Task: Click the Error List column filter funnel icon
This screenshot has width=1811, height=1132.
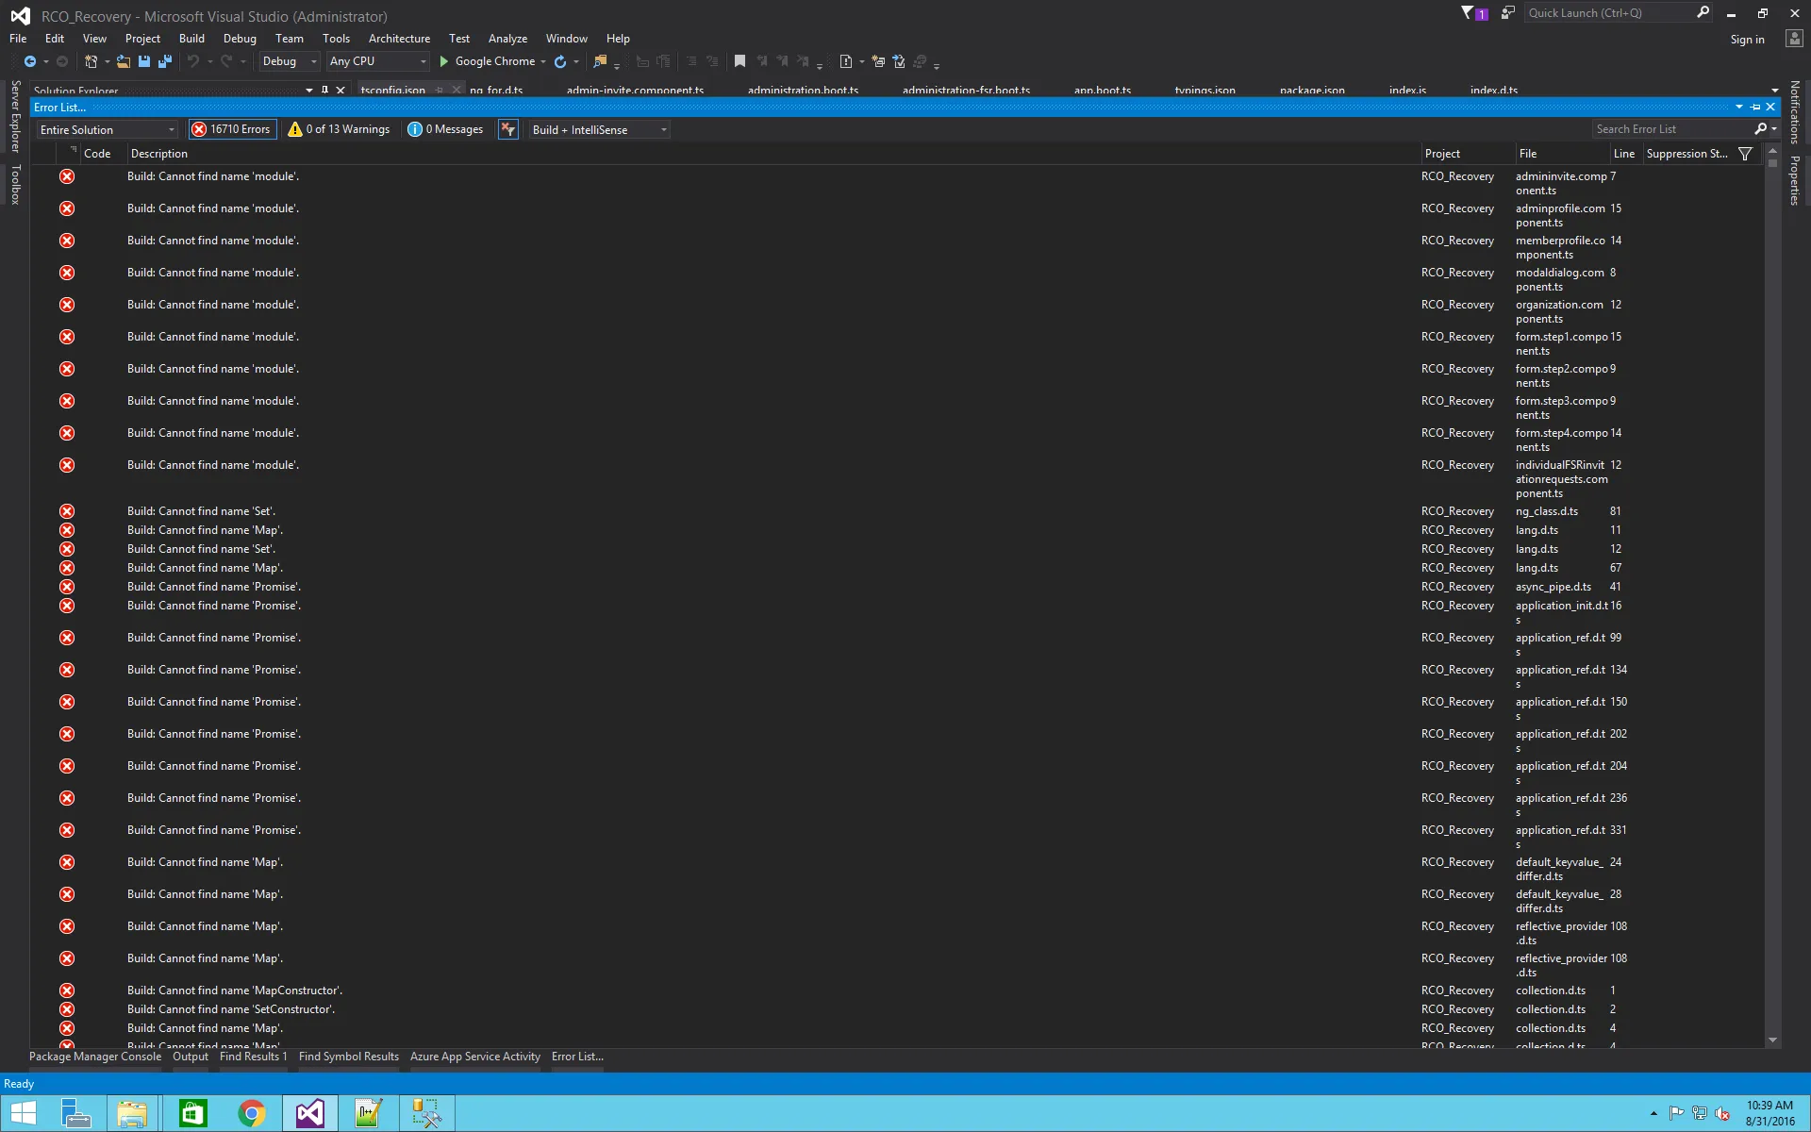Action: coord(1745,154)
